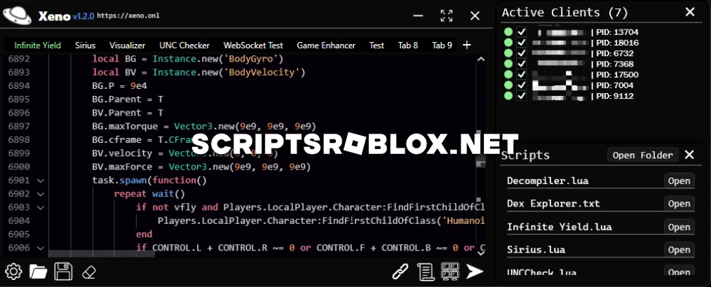Viewport: 711px width, 287px height.
Task: Click the Decompiler.lua file name
Action: pyautogui.click(x=548, y=181)
